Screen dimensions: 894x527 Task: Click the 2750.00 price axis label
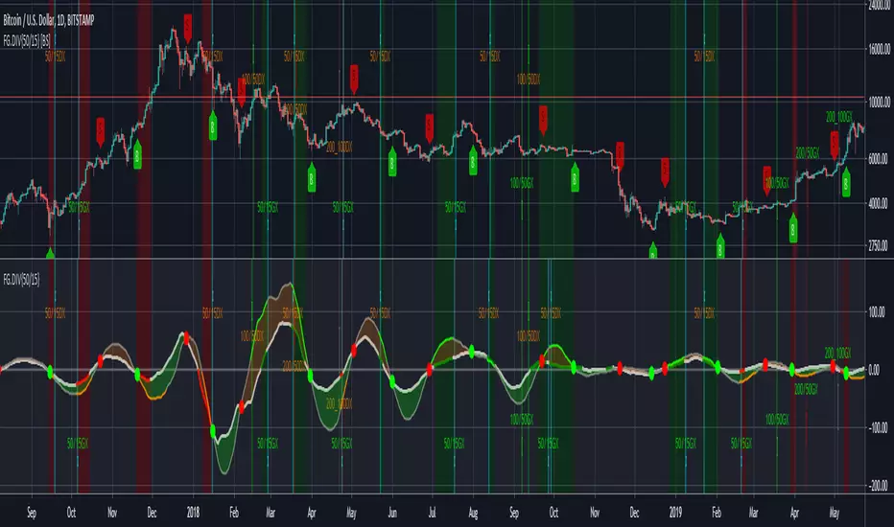(x=879, y=246)
